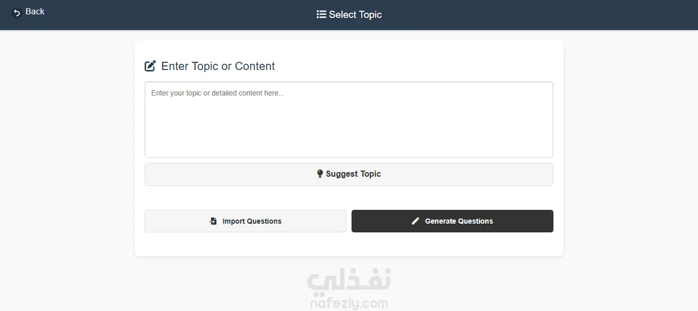Click the 'Back' text label
Viewport: 698px width, 311px height.
point(35,12)
